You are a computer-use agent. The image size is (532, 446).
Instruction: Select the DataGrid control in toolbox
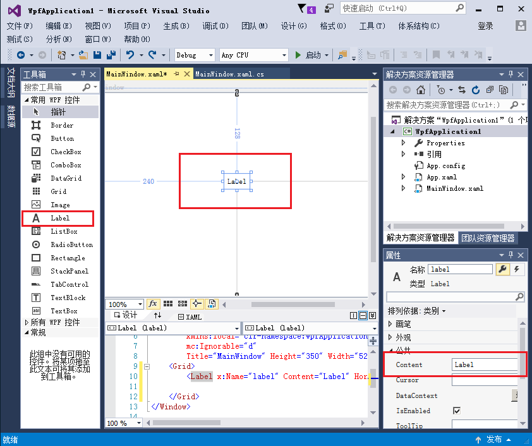[61, 178]
